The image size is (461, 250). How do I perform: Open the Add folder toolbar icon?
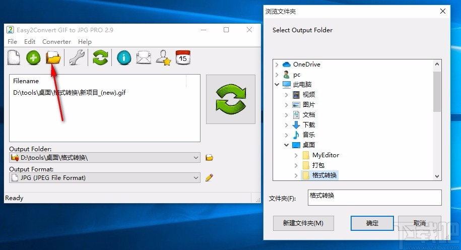[x=53, y=57]
